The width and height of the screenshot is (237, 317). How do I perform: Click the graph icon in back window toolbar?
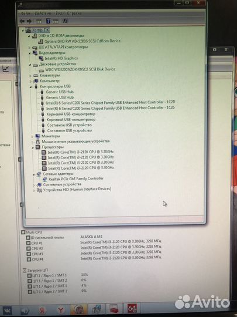pos(6,69)
